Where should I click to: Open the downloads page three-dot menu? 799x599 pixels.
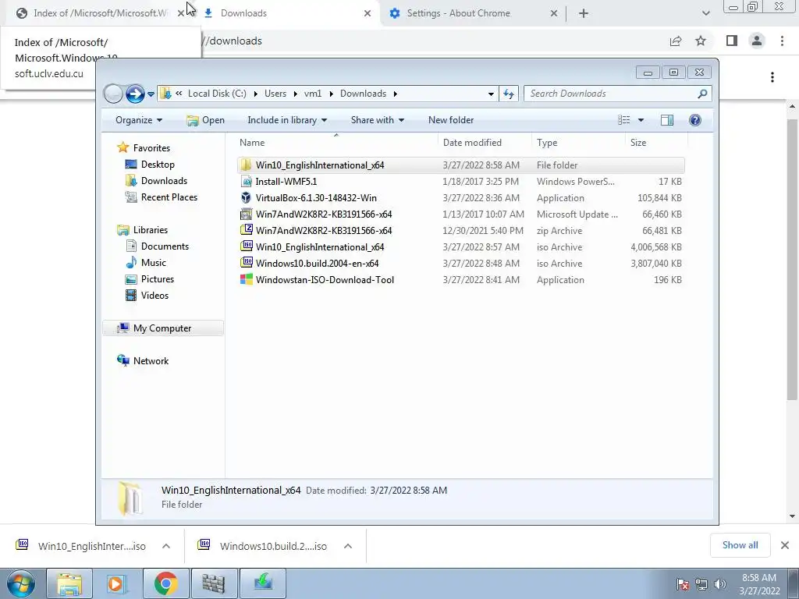pos(772,77)
